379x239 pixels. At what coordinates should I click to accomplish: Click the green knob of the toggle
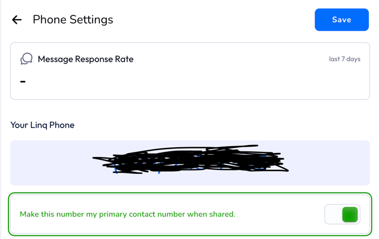point(350,214)
